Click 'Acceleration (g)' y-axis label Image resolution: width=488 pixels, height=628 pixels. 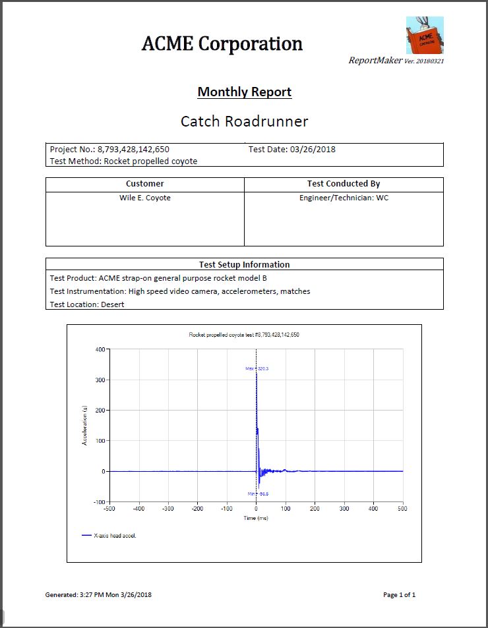[84, 425]
